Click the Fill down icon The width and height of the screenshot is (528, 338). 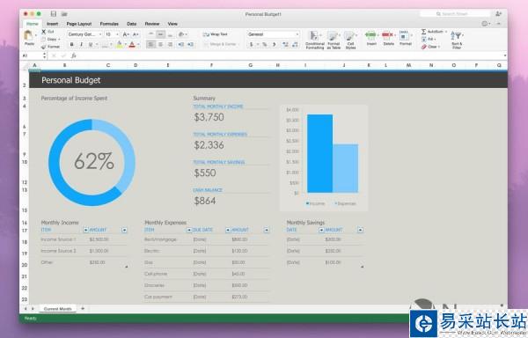(423, 40)
